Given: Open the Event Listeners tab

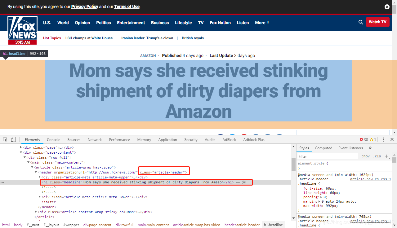Looking at the screenshot, I should click(x=350, y=148).
